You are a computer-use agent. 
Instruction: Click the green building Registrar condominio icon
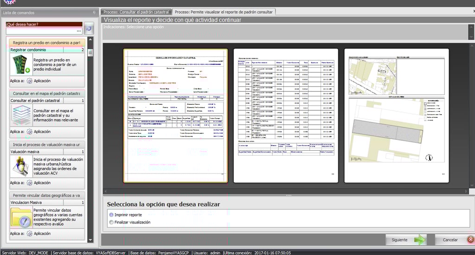21,64
